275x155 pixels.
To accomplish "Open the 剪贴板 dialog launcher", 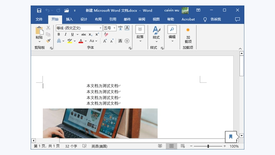I will coord(51,48).
